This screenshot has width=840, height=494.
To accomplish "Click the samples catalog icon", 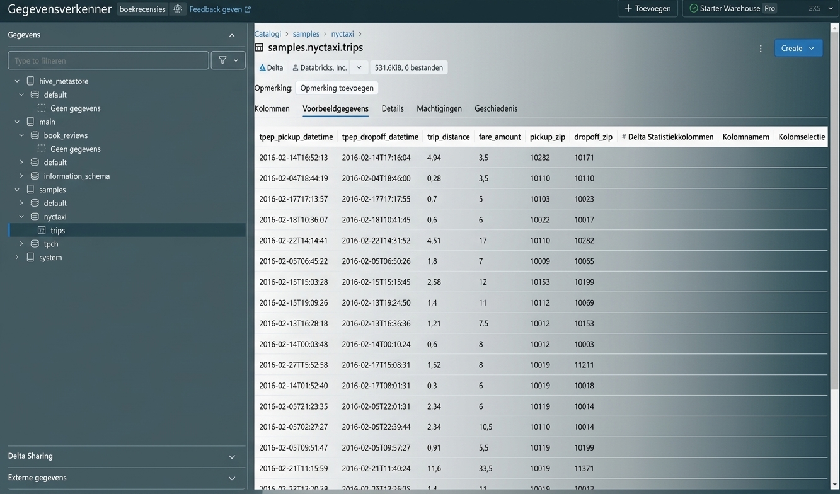I will 30,190.
